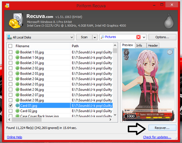Toggle the select-all checkbox in header

tap(10, 46)
